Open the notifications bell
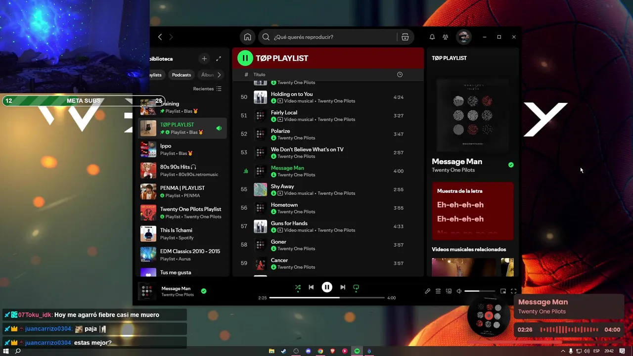633x356 pixels. click(x=432, y=37)
